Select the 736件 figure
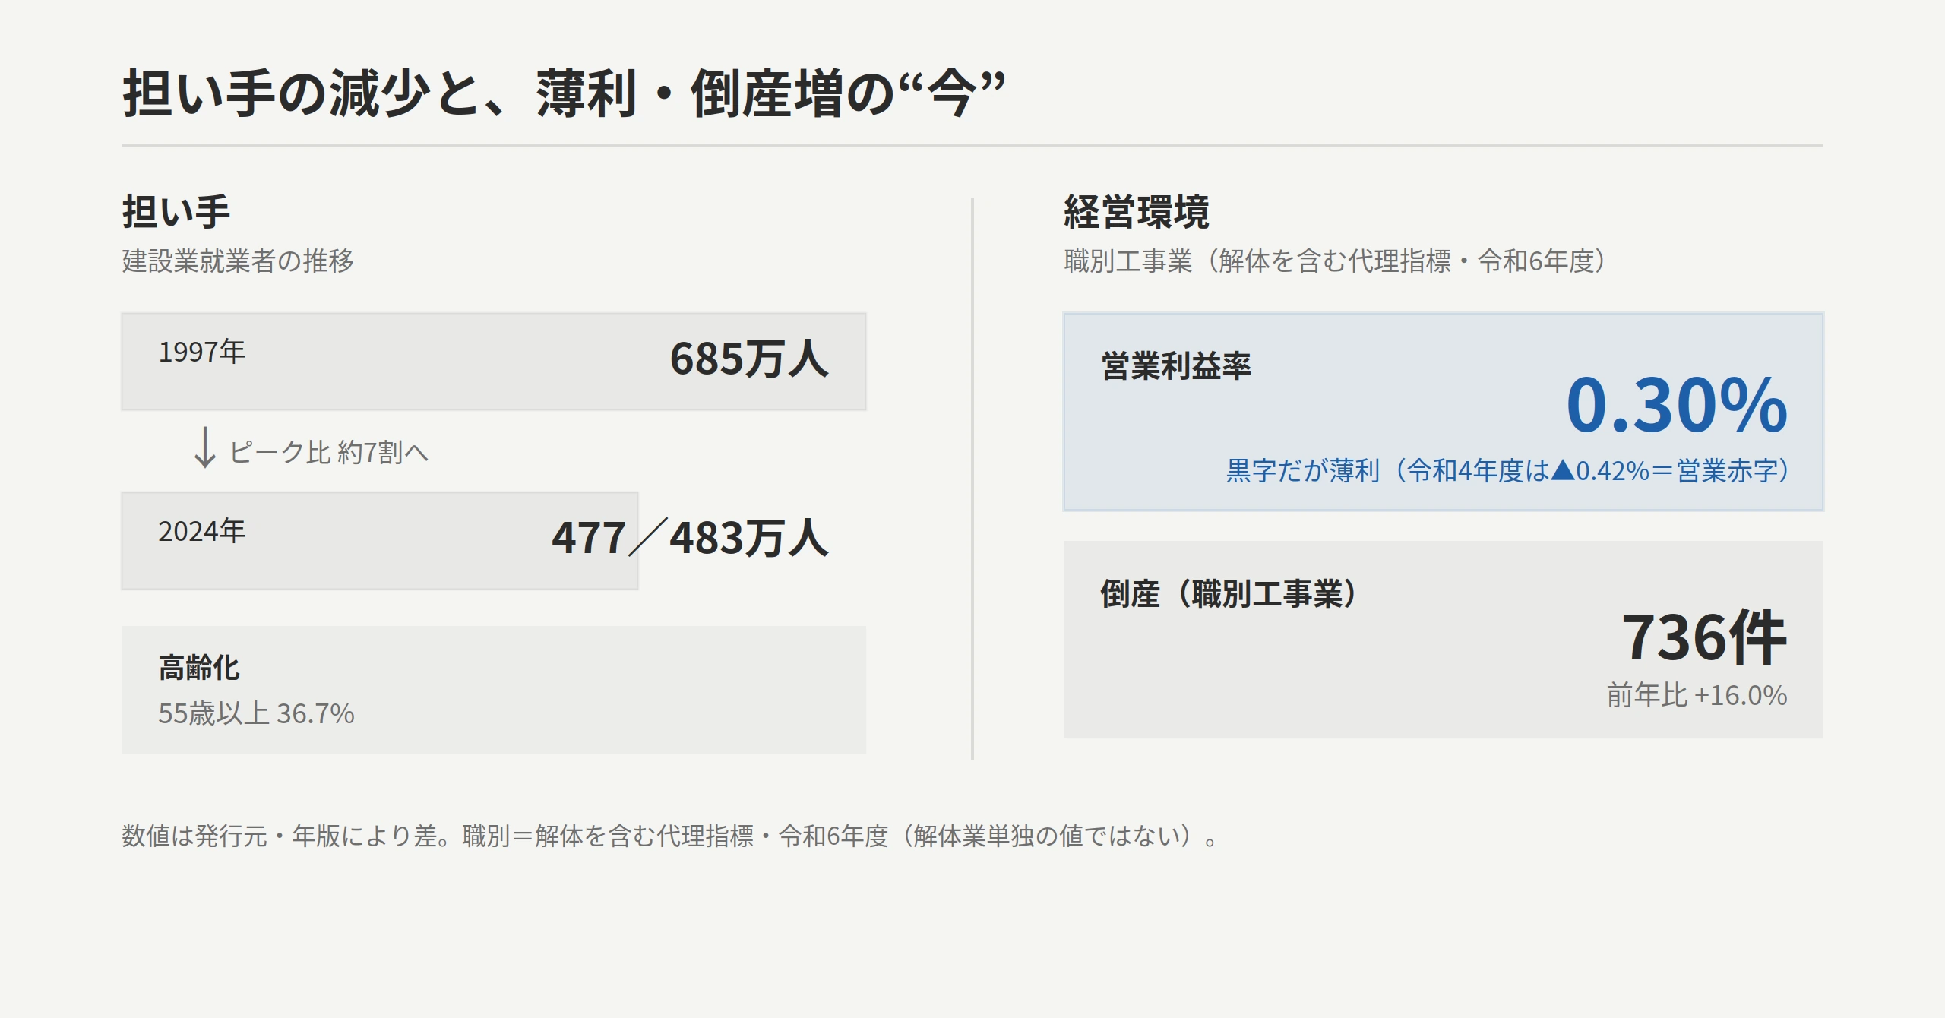The width and height of the screenshot is (1945, 1018). (x=1704, y=637)
